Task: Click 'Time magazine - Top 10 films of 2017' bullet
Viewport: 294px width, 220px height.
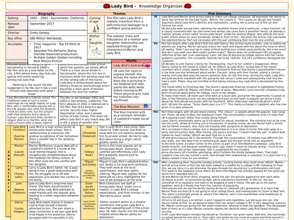Action: tap(57, 46)
